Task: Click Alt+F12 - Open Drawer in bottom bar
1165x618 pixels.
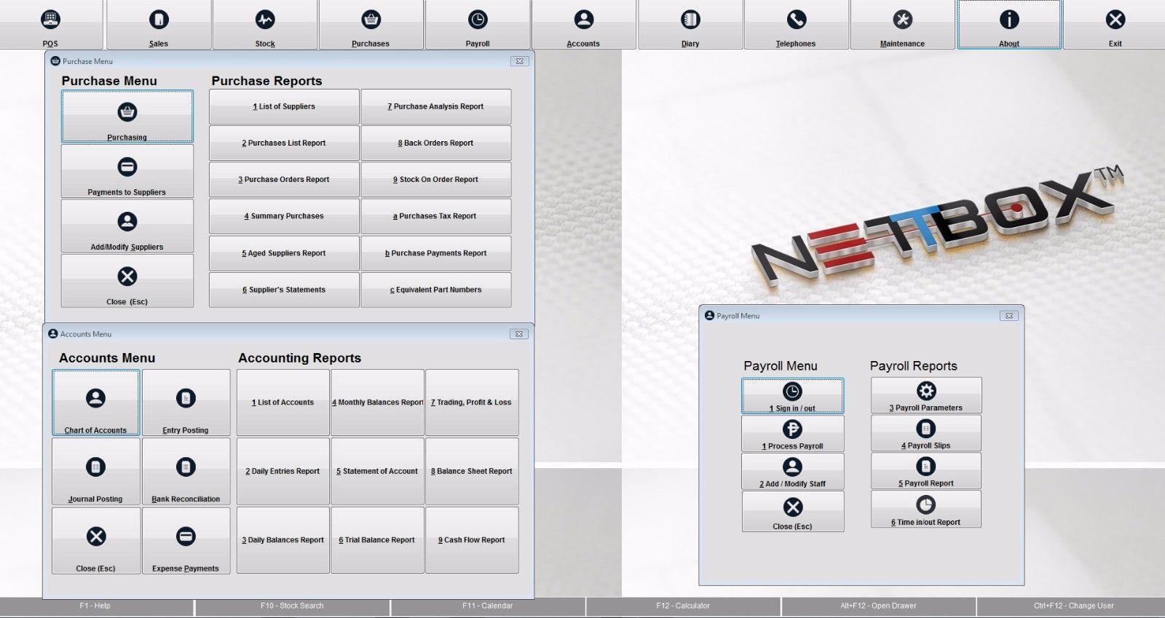Action: coord(879,606)
